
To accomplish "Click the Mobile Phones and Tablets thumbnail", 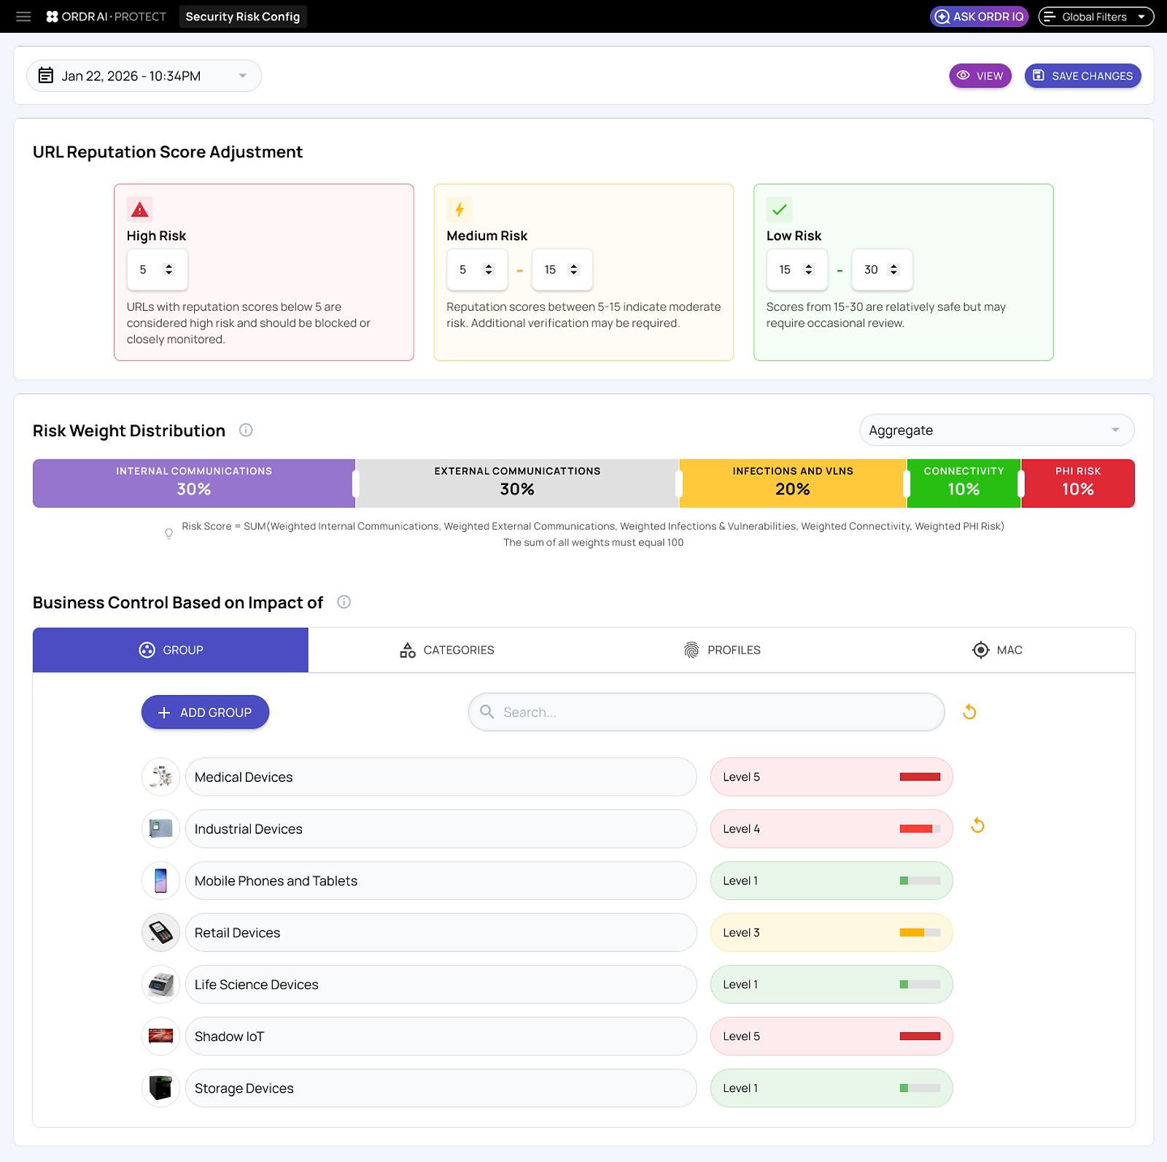I will click(x=160, y=880).
